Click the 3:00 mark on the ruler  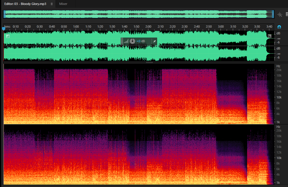click(x=221, y=27)
